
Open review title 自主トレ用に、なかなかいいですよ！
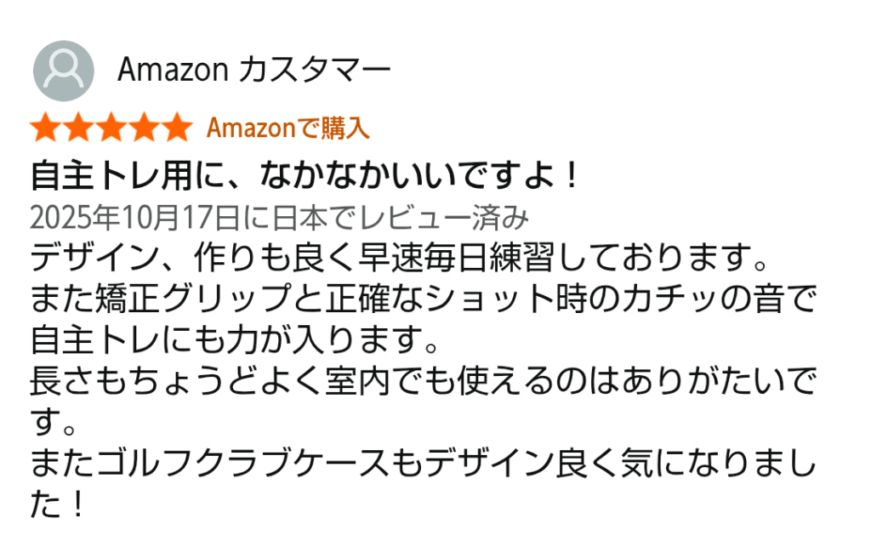click(305, 176)
